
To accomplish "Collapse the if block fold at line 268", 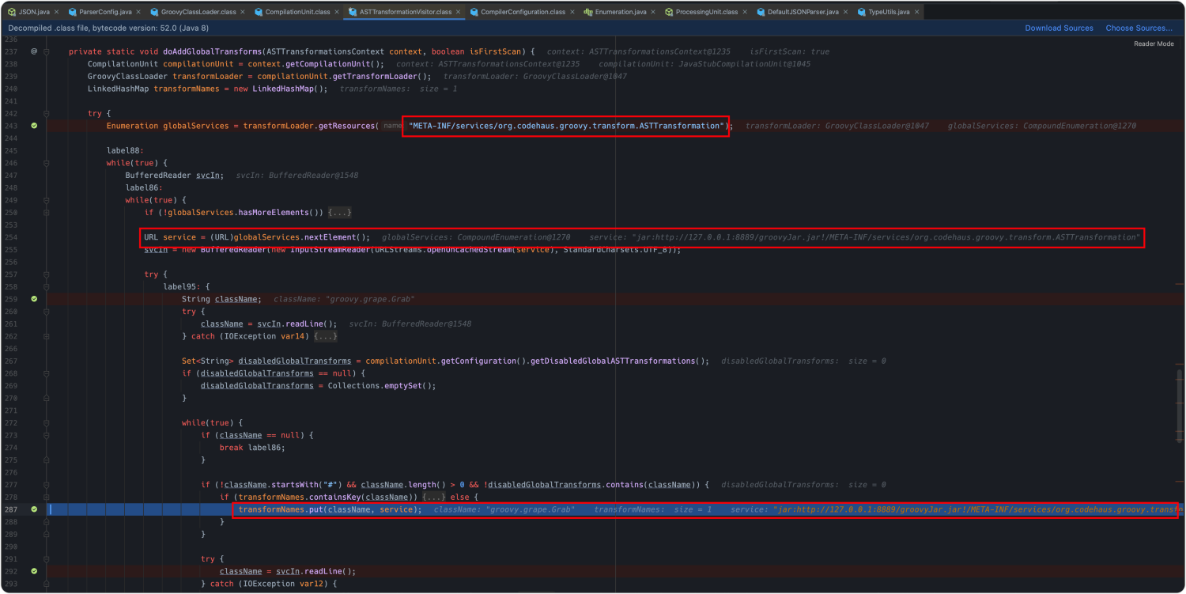I will pos(47,373).
